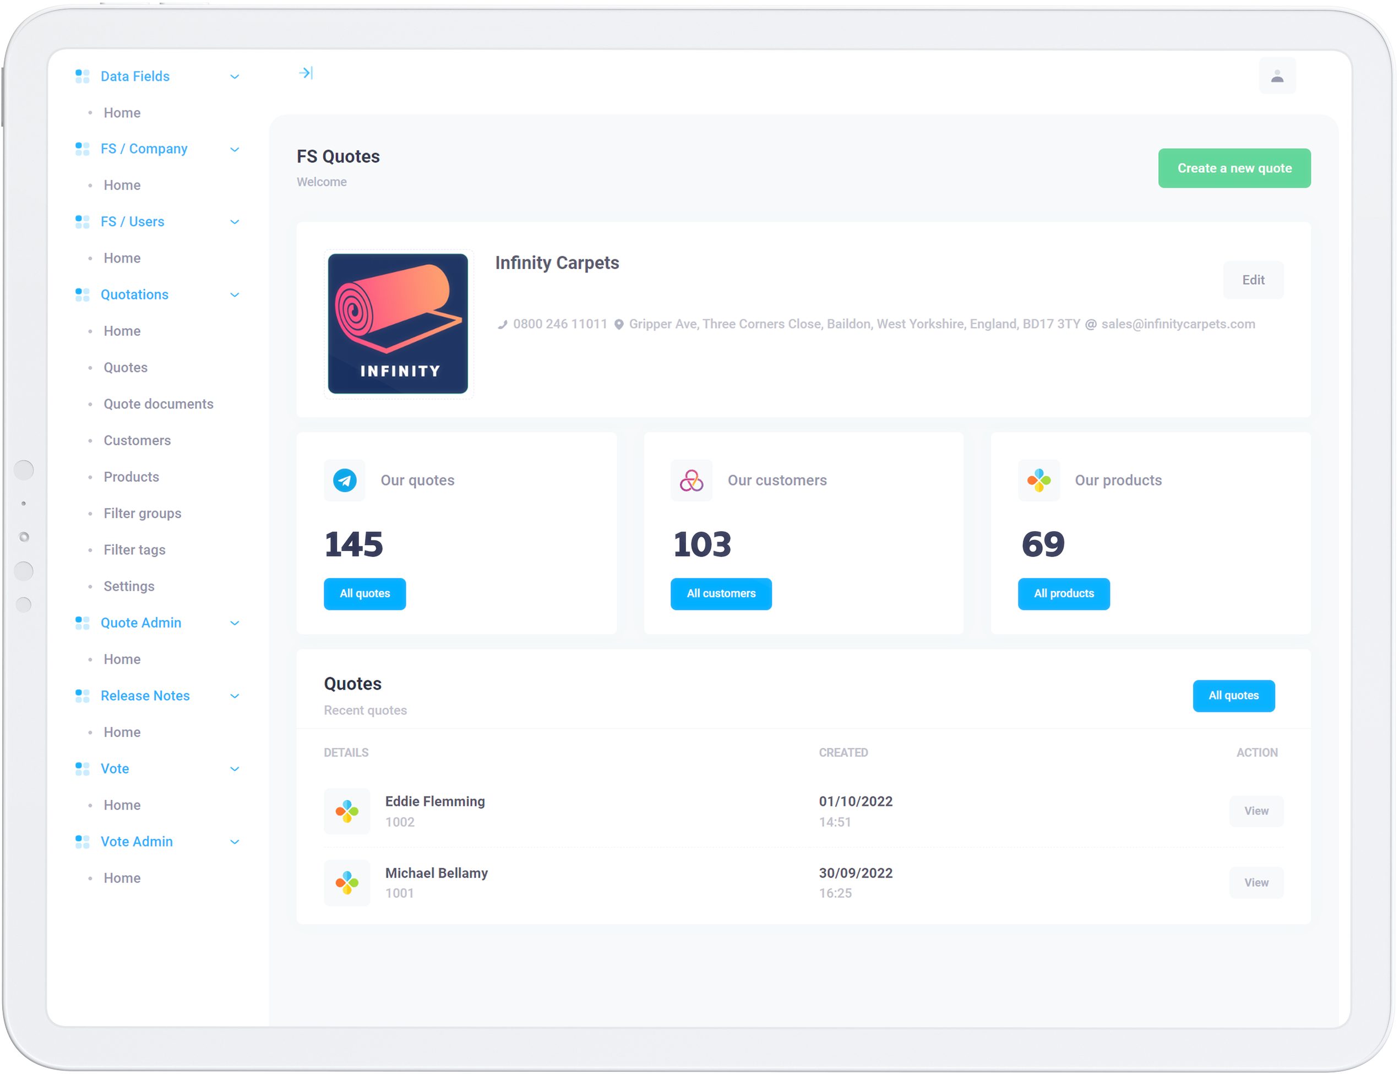
Task: Click the sidebar collapse arrow icon
Action: 306,73
